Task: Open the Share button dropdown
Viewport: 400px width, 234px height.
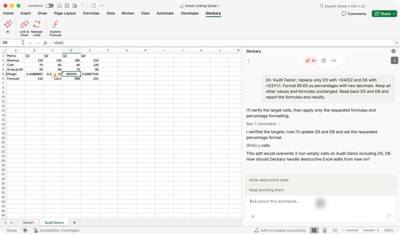Action: tap(394, 14)
